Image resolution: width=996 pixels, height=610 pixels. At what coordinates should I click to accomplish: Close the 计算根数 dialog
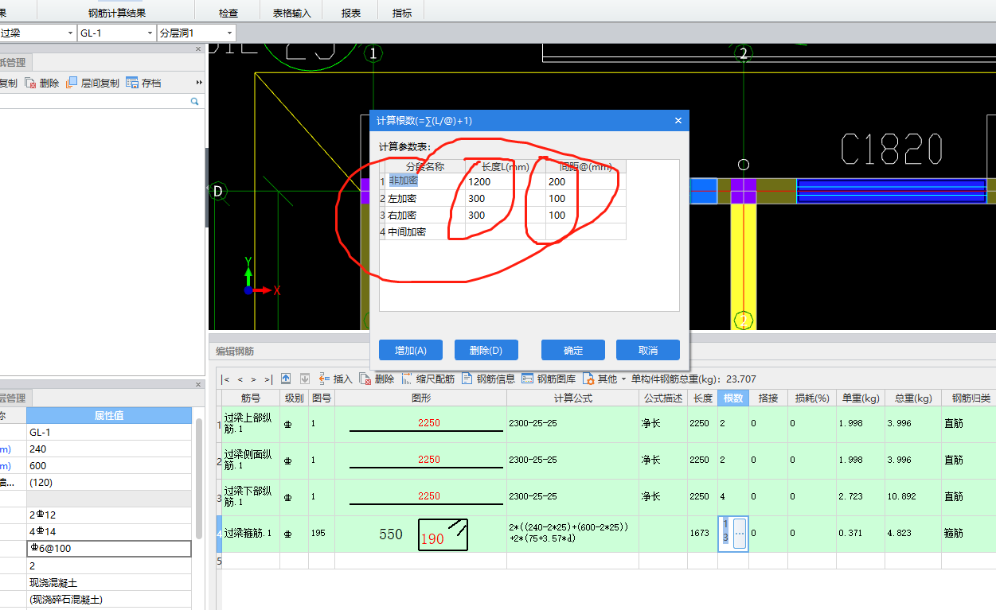pos(678,121)
